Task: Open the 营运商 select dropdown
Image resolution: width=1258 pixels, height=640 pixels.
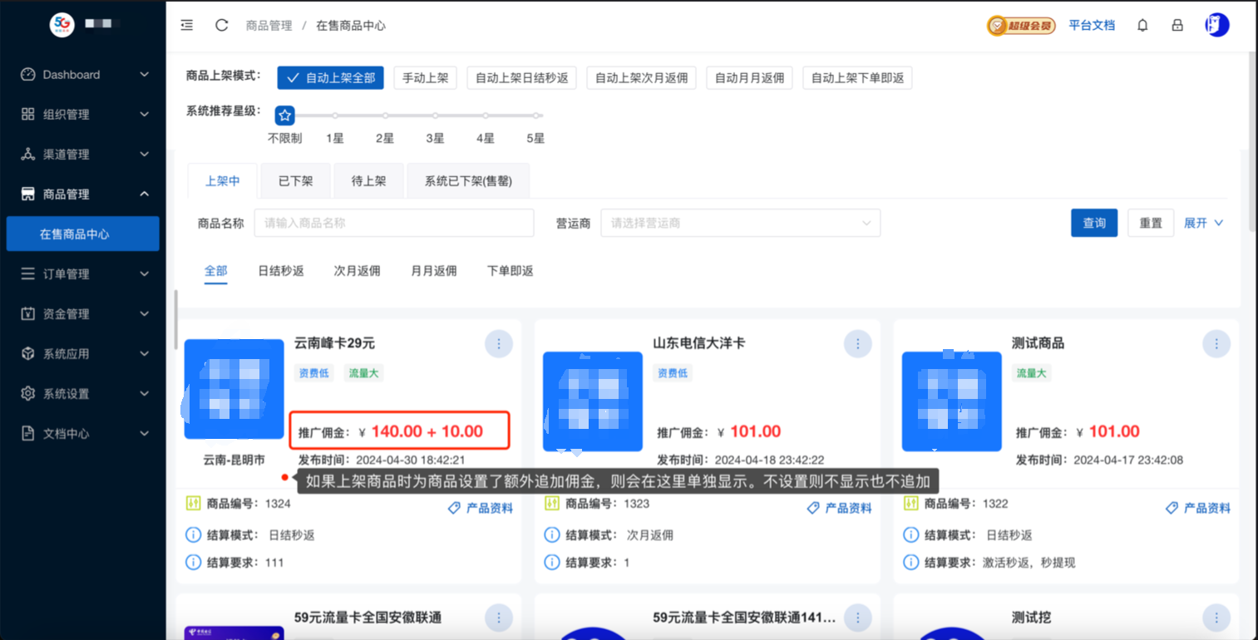Action: 740,223
